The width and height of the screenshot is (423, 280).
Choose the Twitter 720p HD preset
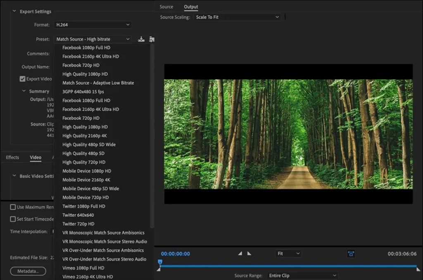click(78, 224)
